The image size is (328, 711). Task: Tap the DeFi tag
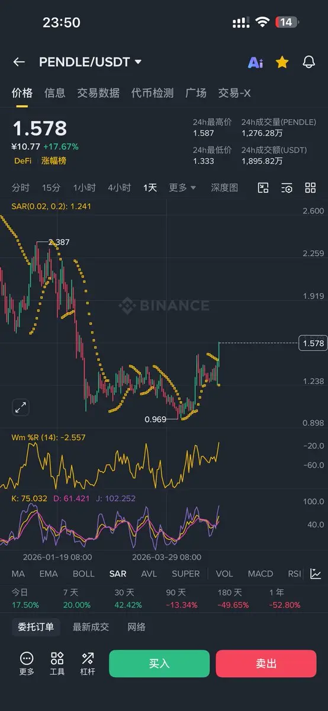pyautogui.click(x=23, y=161)
